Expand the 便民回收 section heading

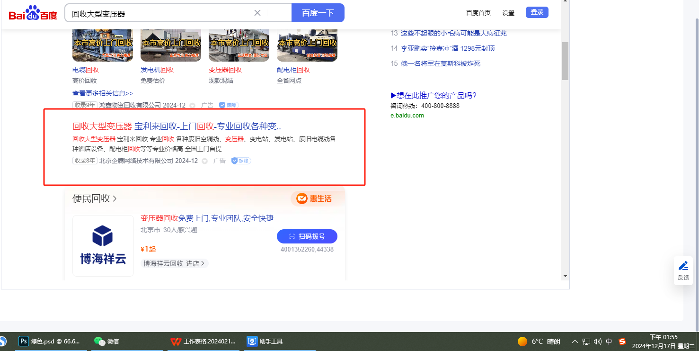click(x=95, y=198)
